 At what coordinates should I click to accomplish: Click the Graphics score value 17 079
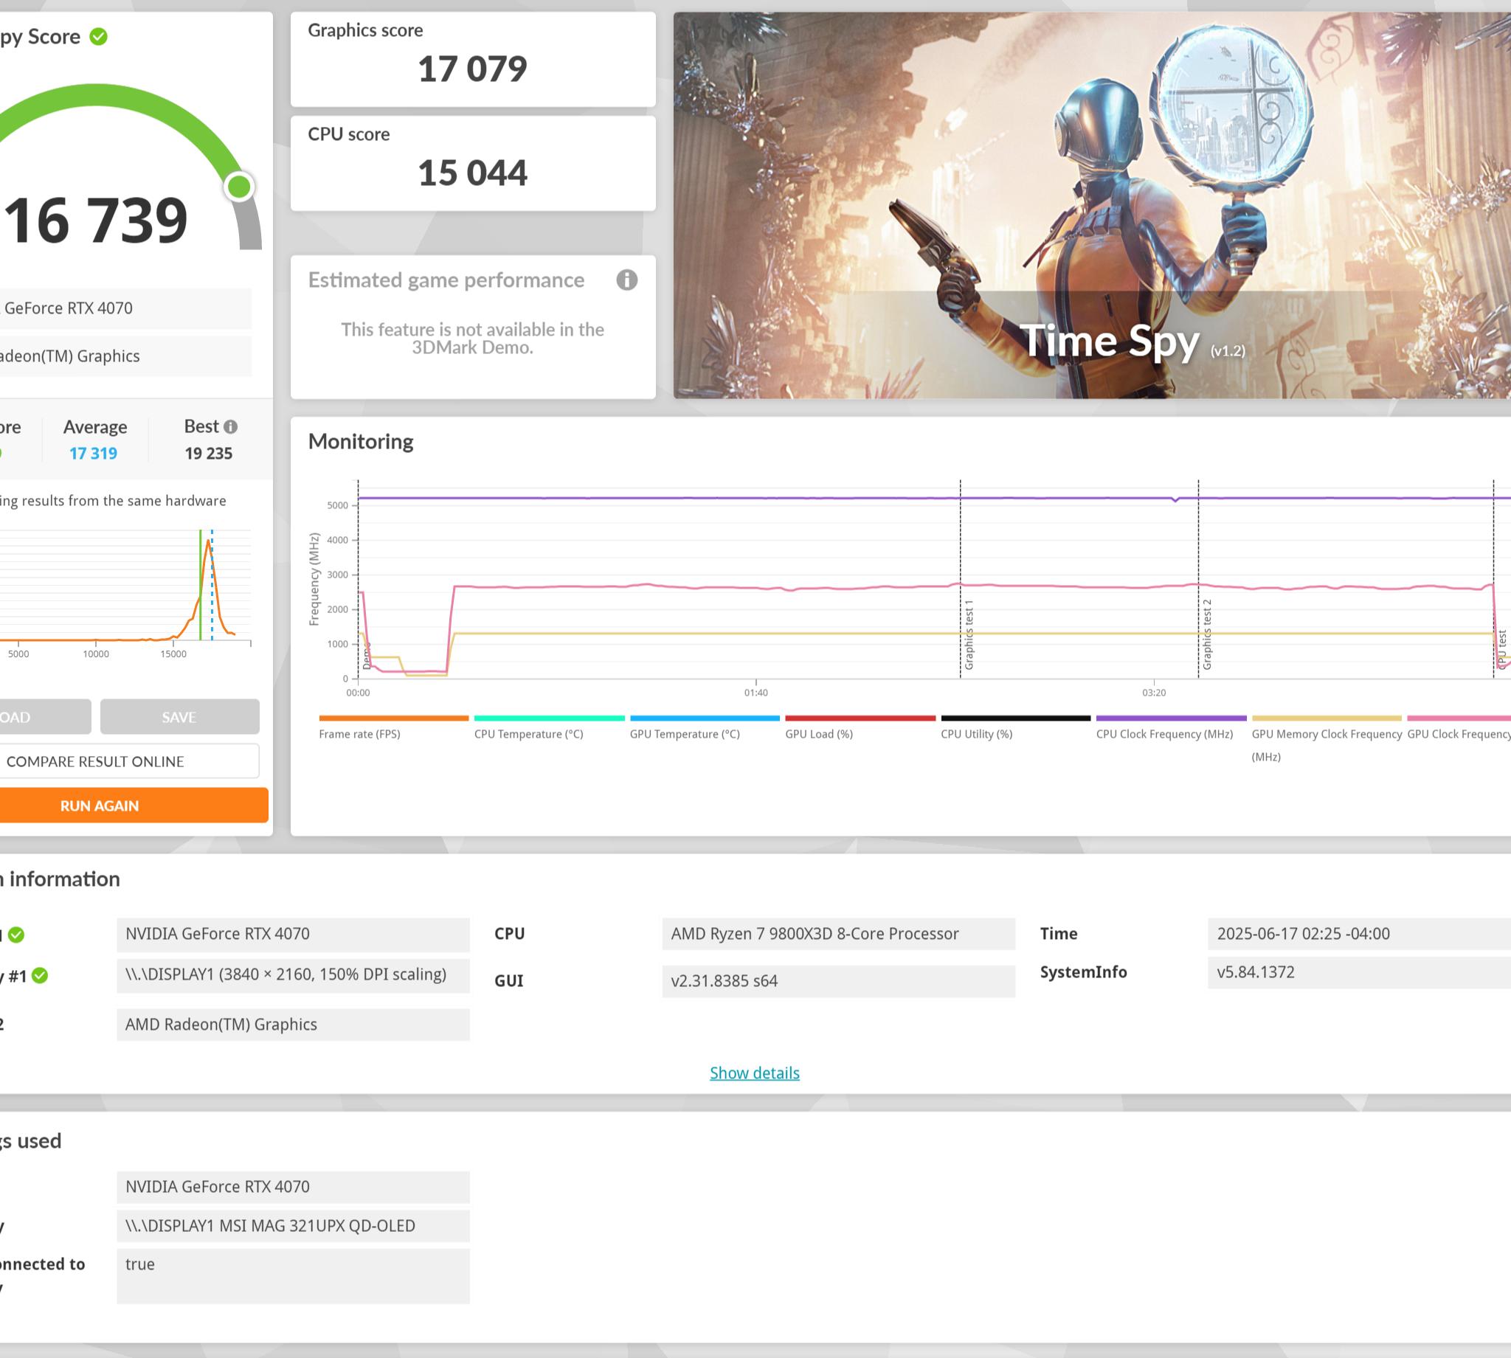tap(472, 69)
